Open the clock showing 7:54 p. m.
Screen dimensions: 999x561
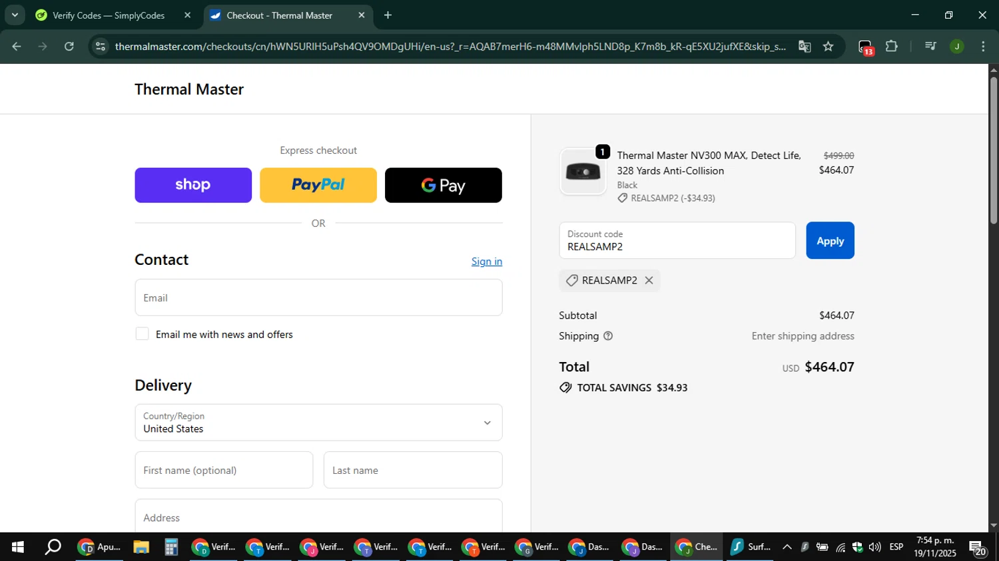935,546
